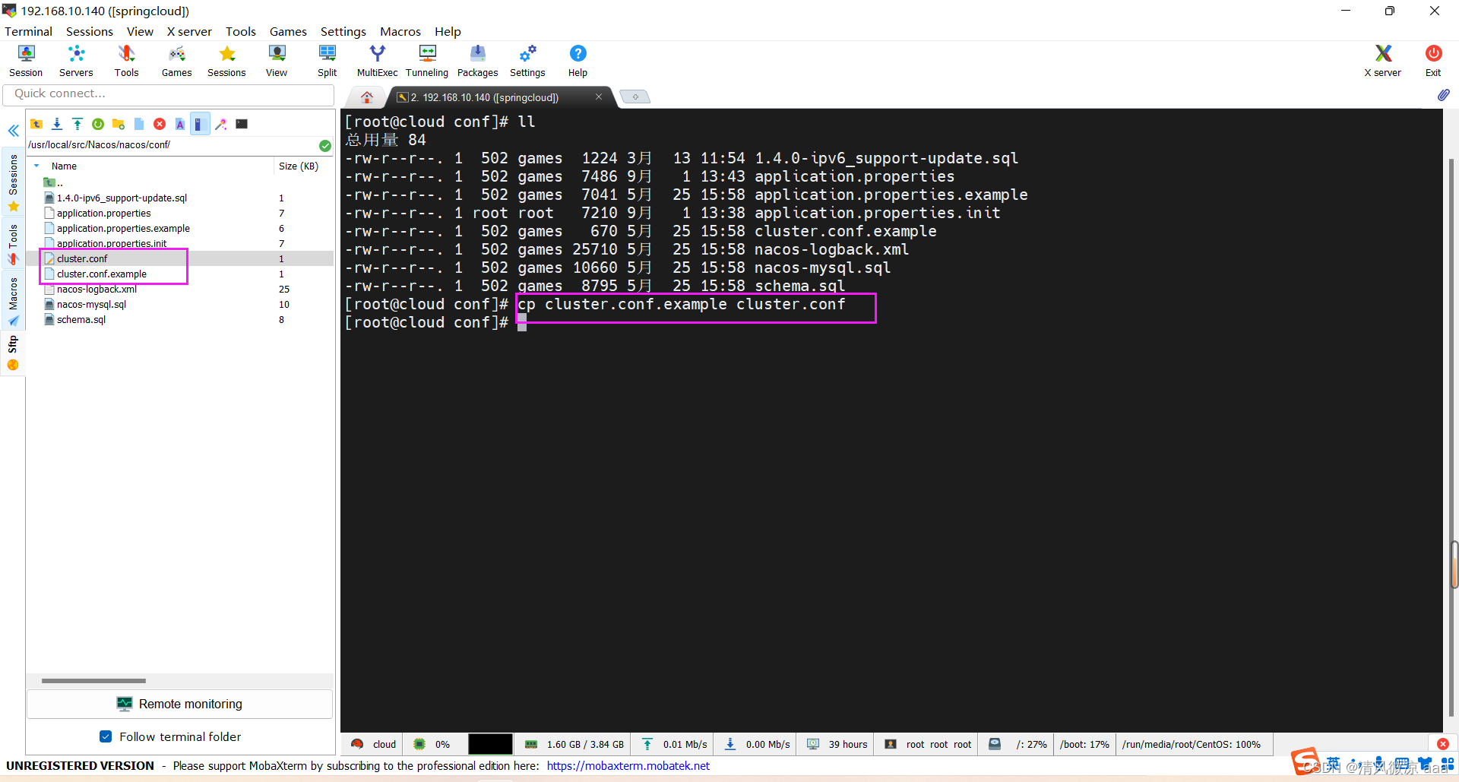Image resolution: width=1459 pixels, height=782 pixels.
Task: Click the SFTP path field /usr/local/src/Nacos
Action: (172, 144)
